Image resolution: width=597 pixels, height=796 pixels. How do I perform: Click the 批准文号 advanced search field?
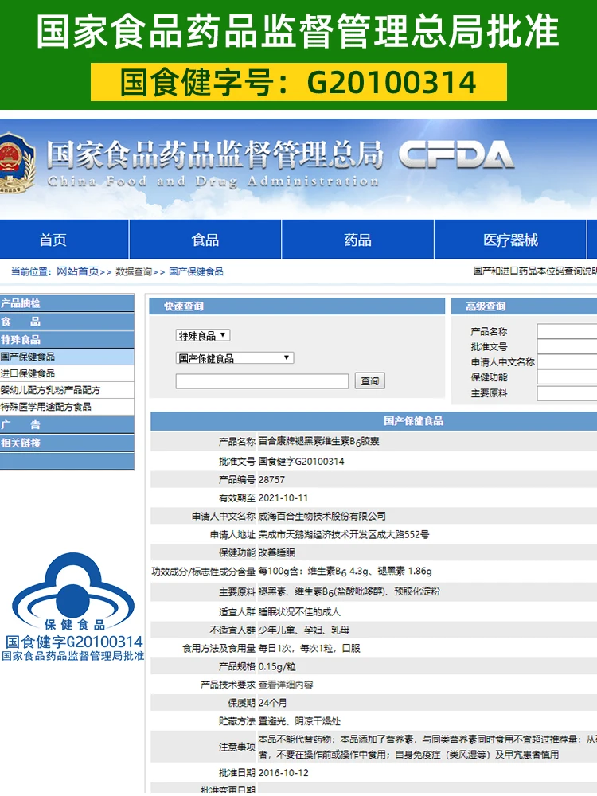(567, 347)
